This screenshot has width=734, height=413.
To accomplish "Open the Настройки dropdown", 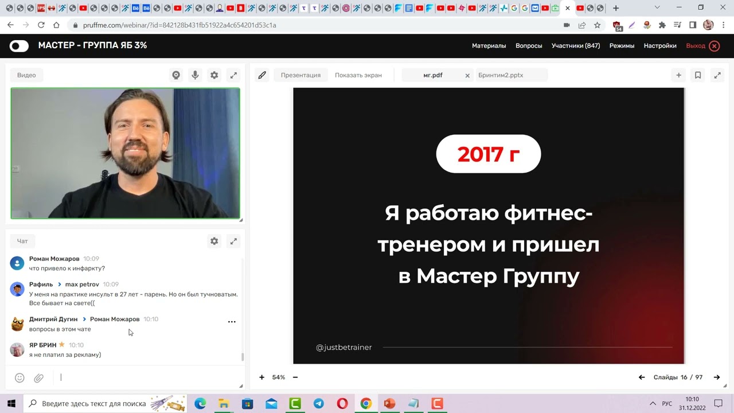I will 659,45.
